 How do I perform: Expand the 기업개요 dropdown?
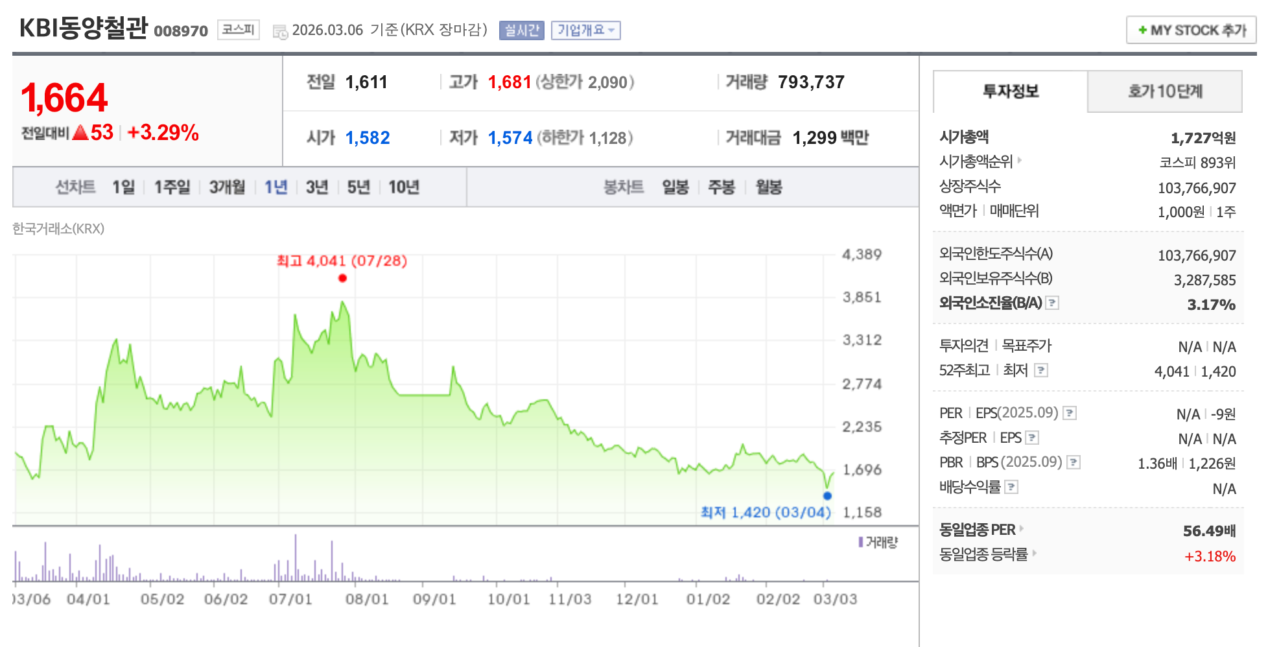point(586,30)
